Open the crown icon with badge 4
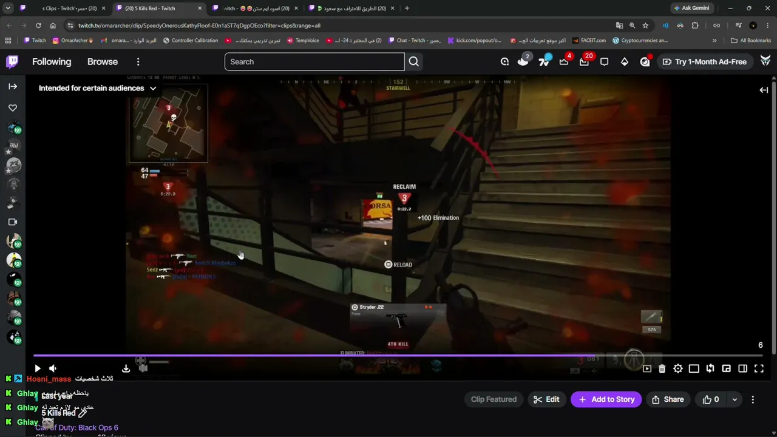This screenshot has height=437, width=777. coord(564,61)
